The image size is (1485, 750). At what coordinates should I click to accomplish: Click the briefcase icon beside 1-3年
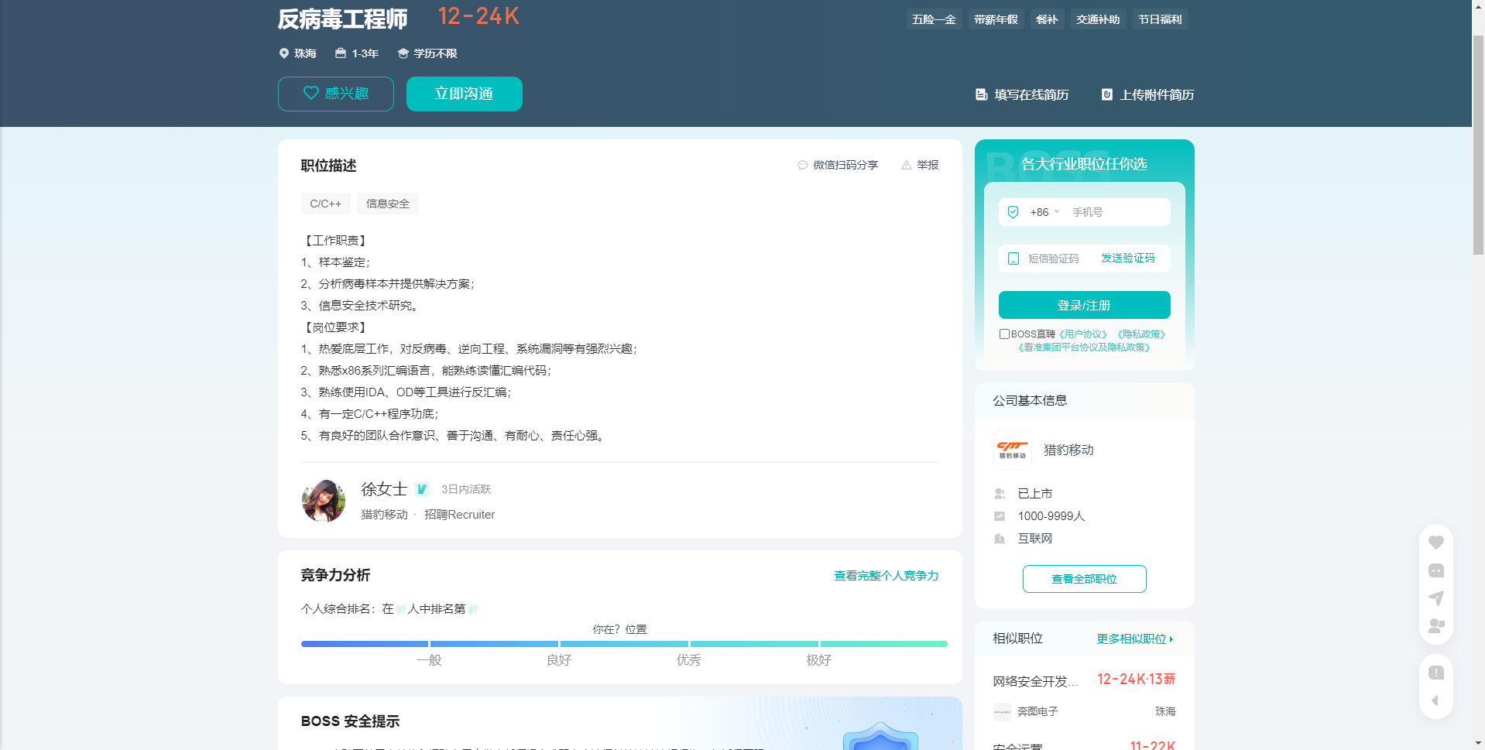coord(341,53)
